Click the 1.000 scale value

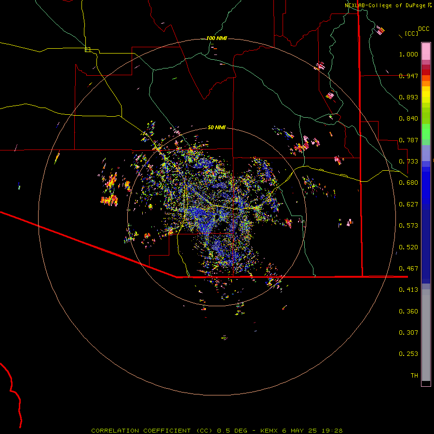(408, 54)
